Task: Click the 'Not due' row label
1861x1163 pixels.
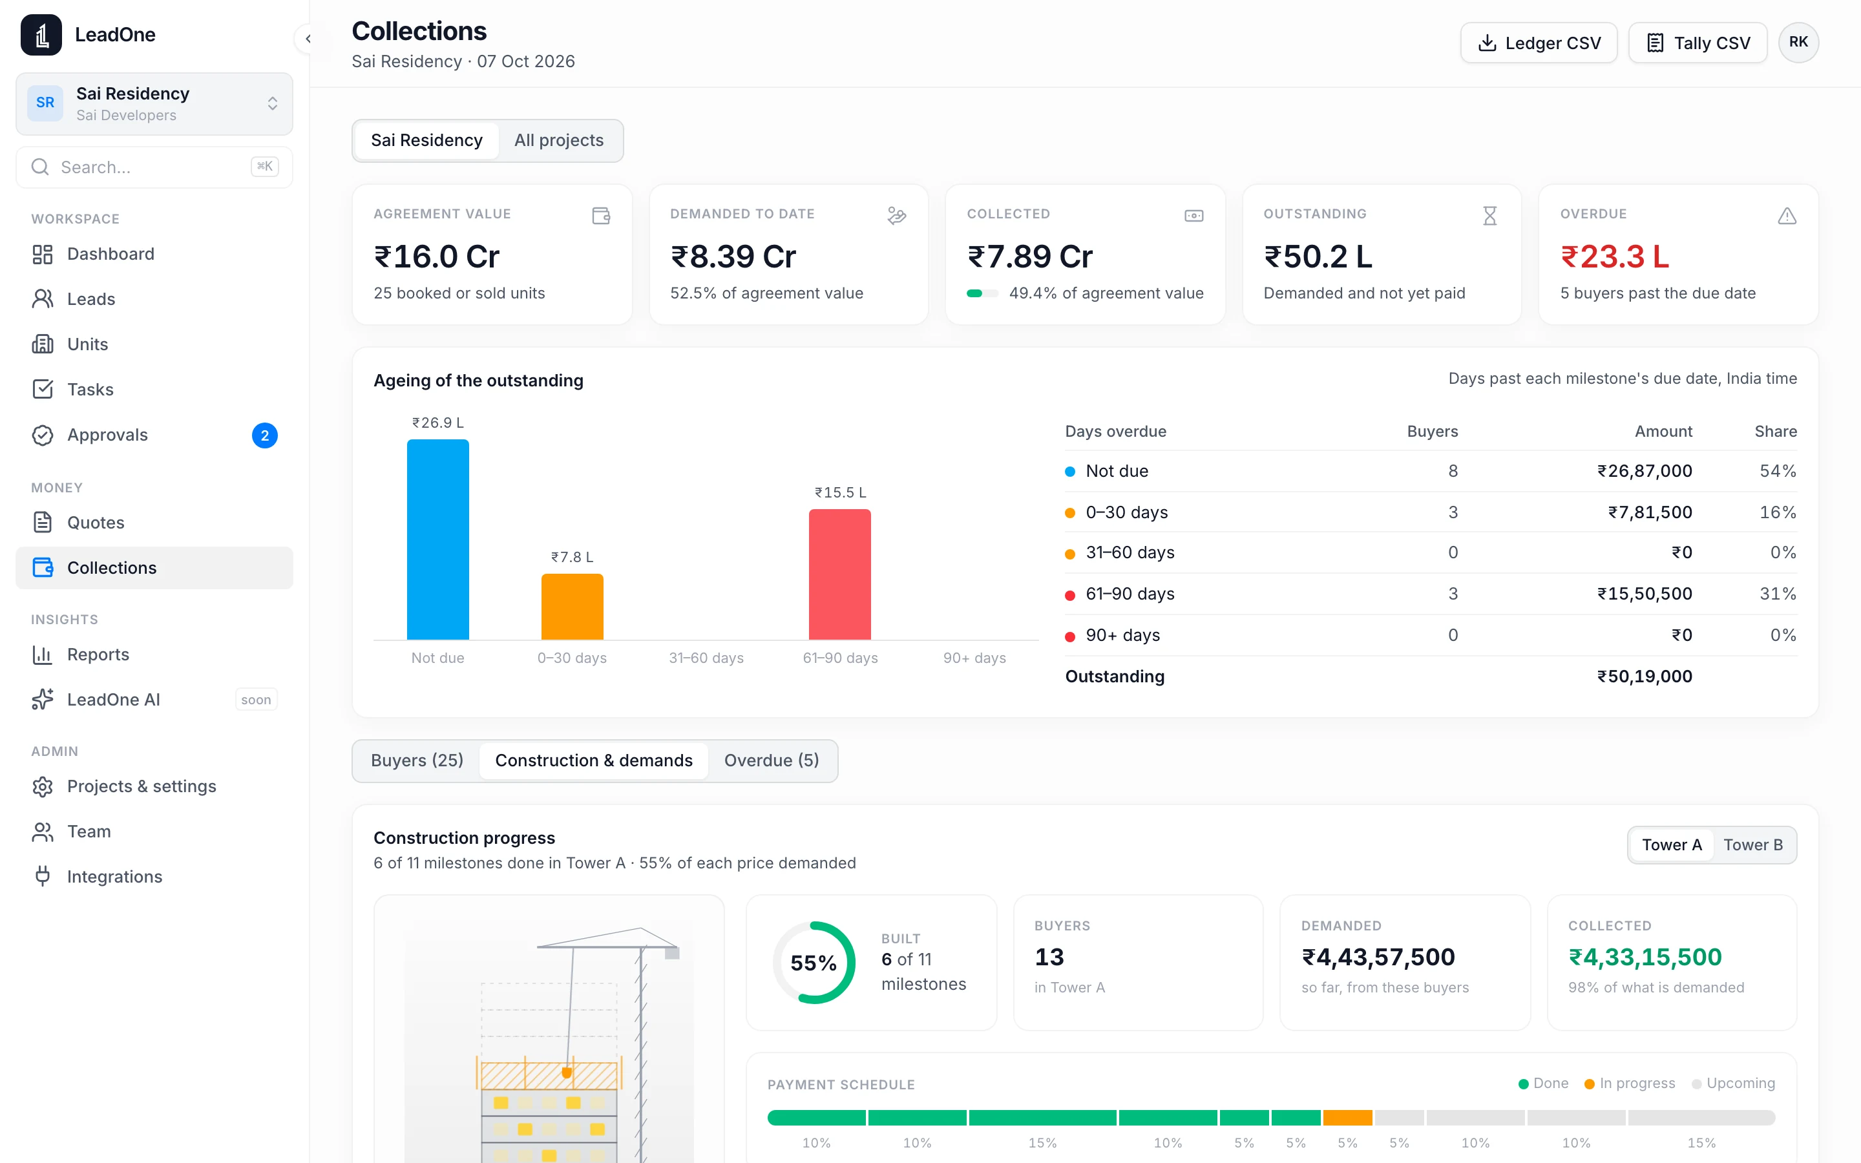Action: (x=1117, y=471)
